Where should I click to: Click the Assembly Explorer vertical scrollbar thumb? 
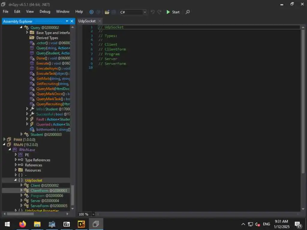[x=73, y=195]
